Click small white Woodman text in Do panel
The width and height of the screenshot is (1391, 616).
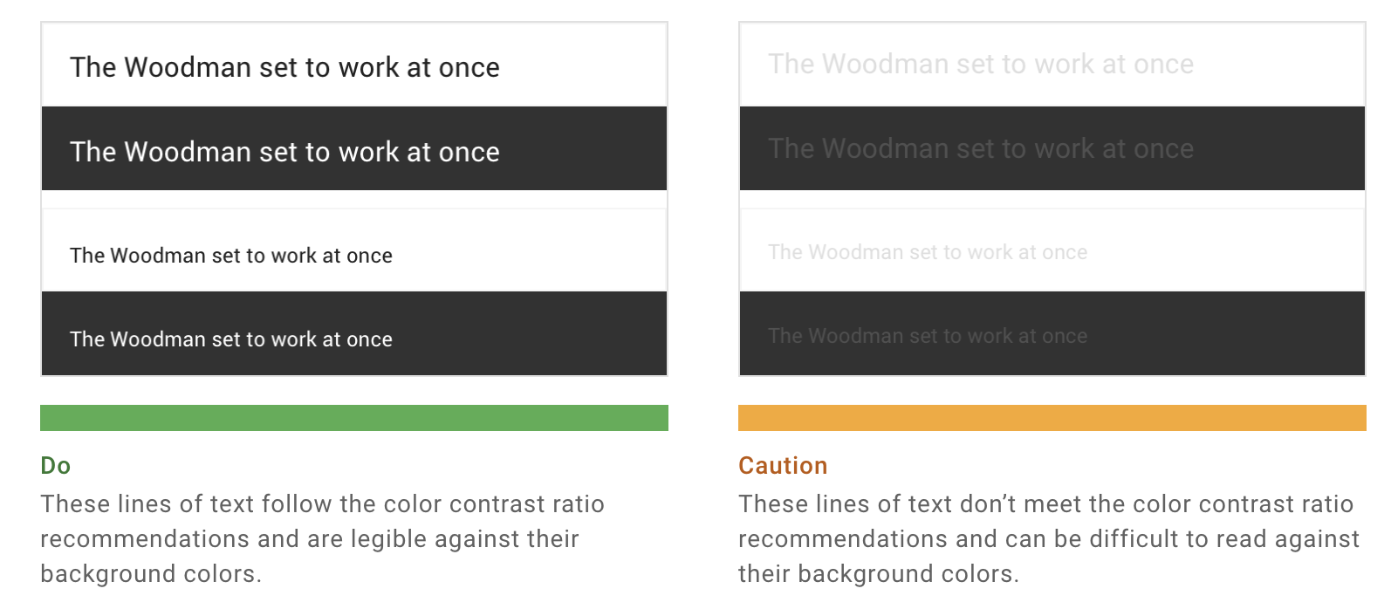pos(231,339)
